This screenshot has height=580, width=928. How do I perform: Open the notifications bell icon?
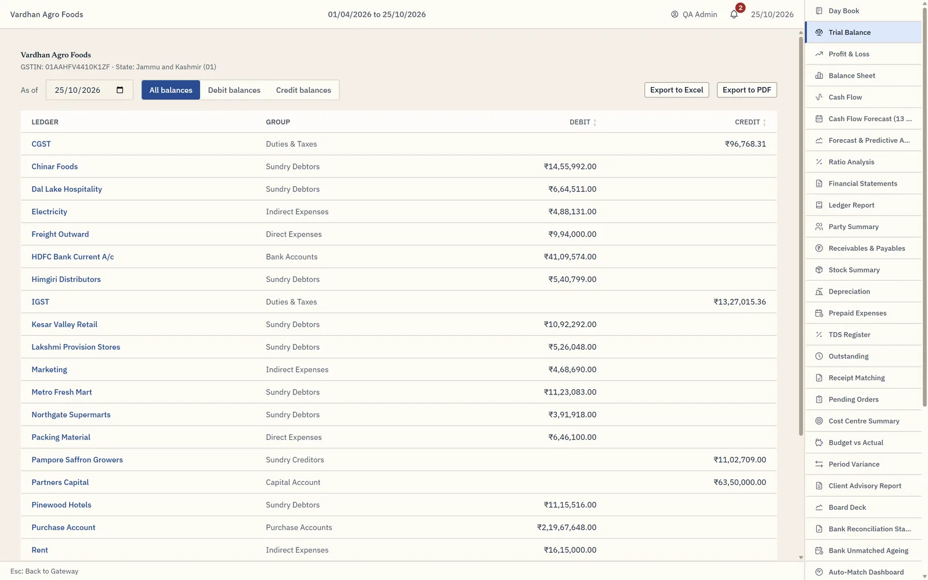(734, 14)
